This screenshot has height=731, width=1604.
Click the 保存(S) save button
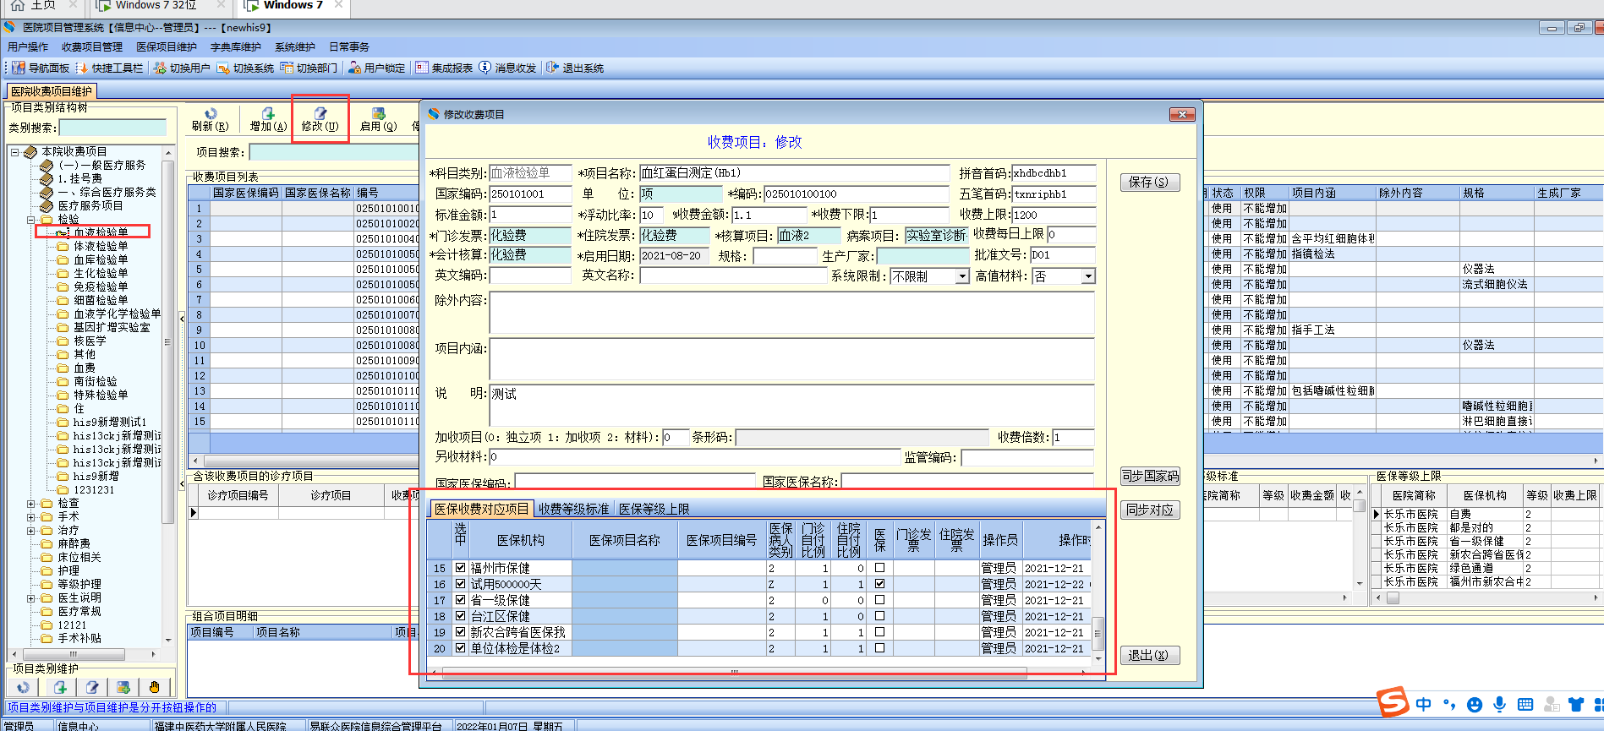pos(1148,183)
